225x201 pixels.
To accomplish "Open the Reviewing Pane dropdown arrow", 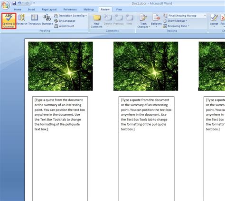I will click(x=188, y=26).
